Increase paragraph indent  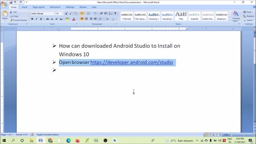(106, 14)
